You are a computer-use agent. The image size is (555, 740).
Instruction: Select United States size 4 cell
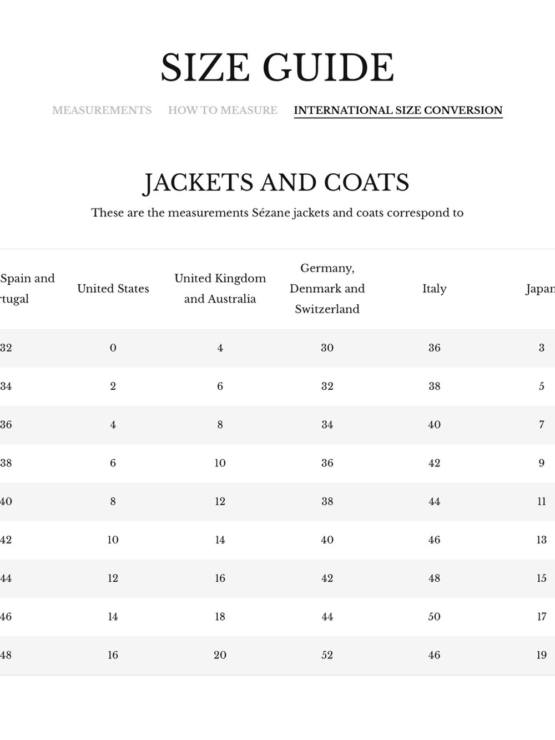click(113, 425)
